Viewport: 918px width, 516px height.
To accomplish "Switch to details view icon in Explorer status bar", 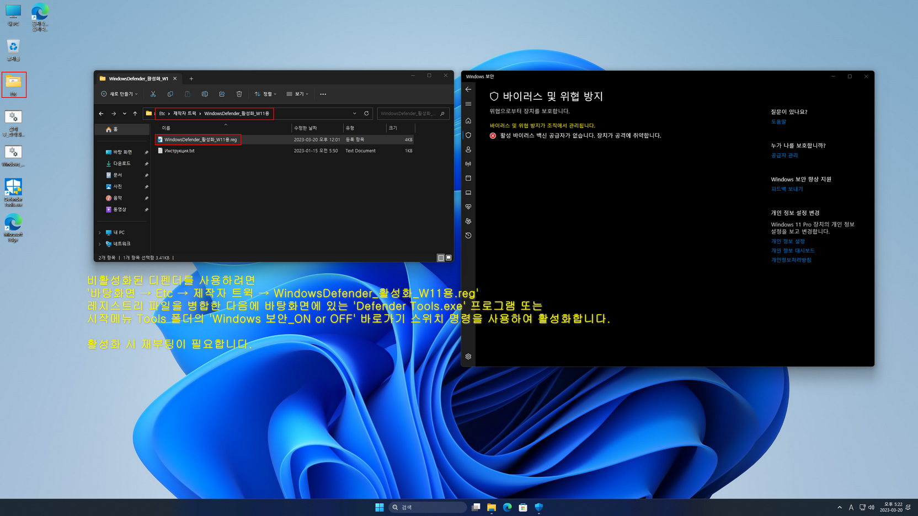I will 441,257.
